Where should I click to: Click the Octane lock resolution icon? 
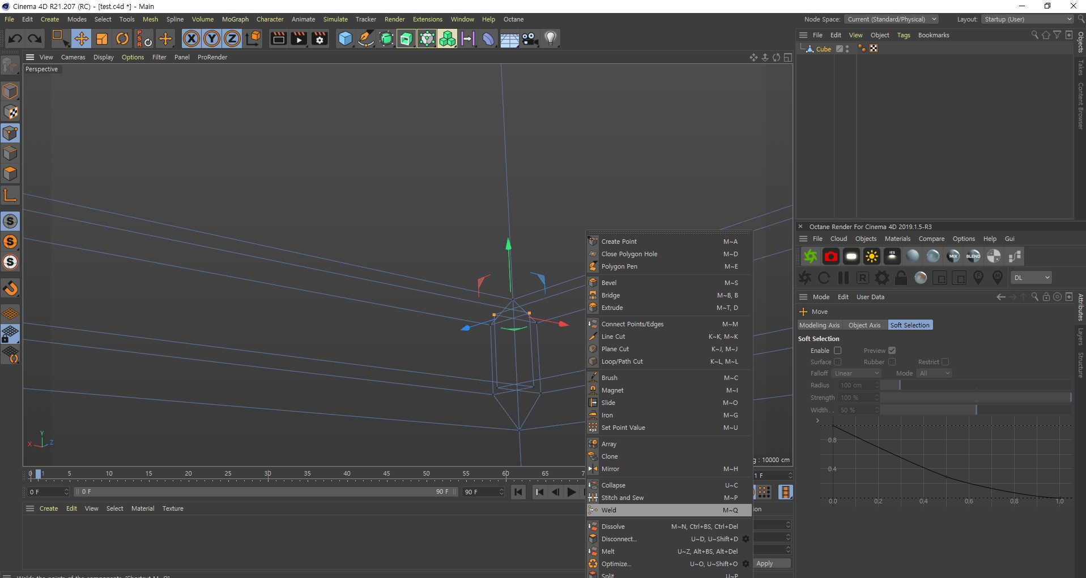[901, 278]
